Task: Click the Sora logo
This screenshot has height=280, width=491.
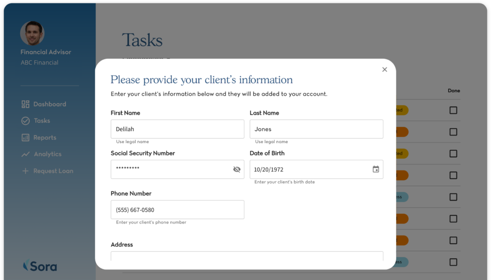Action: pyautogui.click(x=40, y=266)
